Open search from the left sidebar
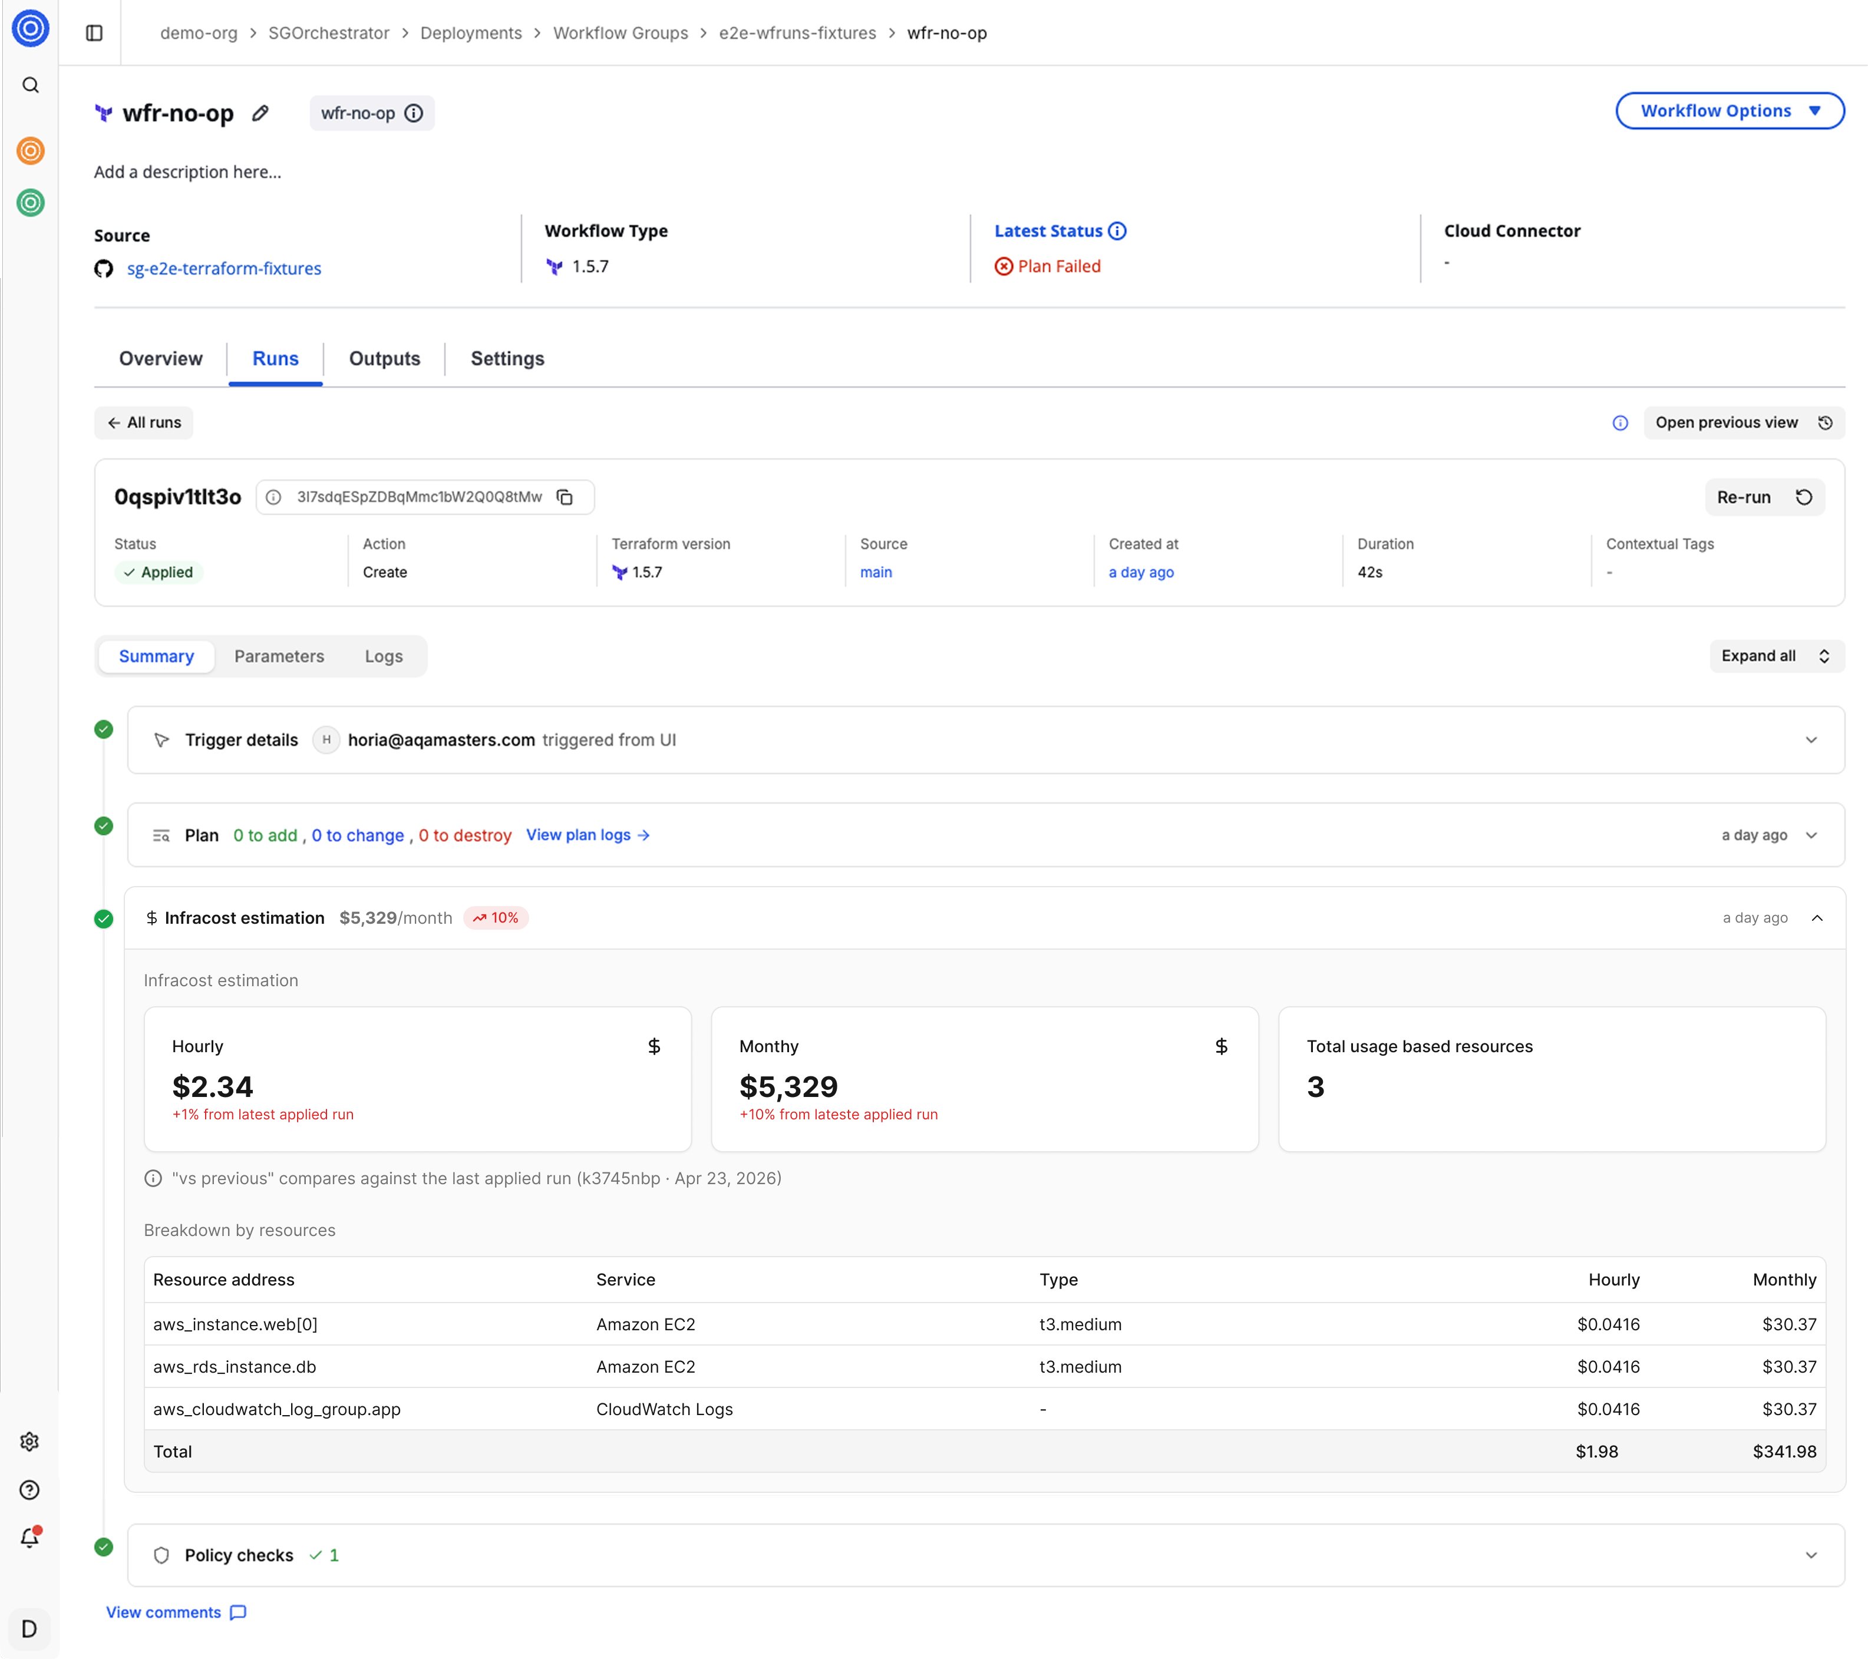1868x1659 pixels. tap(30, 85)
